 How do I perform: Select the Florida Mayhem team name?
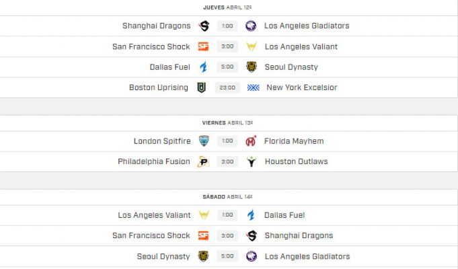point(294,141)
